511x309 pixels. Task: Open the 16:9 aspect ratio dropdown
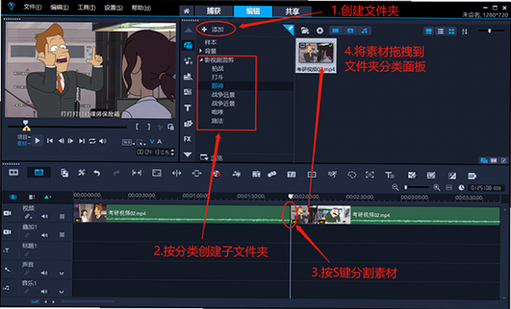click(x=127, y=142)
